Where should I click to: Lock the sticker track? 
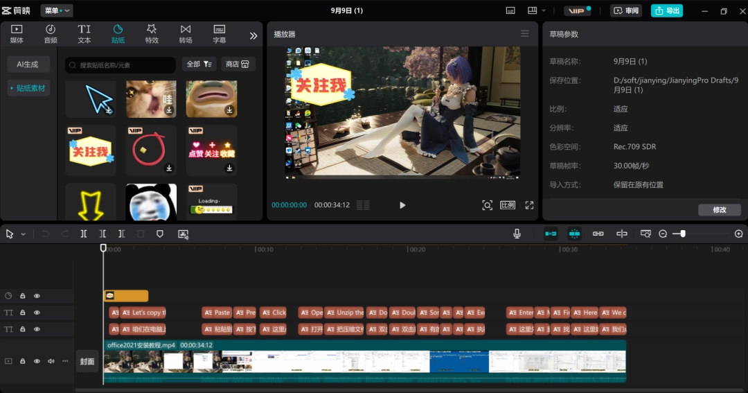(x=22, y=296)
